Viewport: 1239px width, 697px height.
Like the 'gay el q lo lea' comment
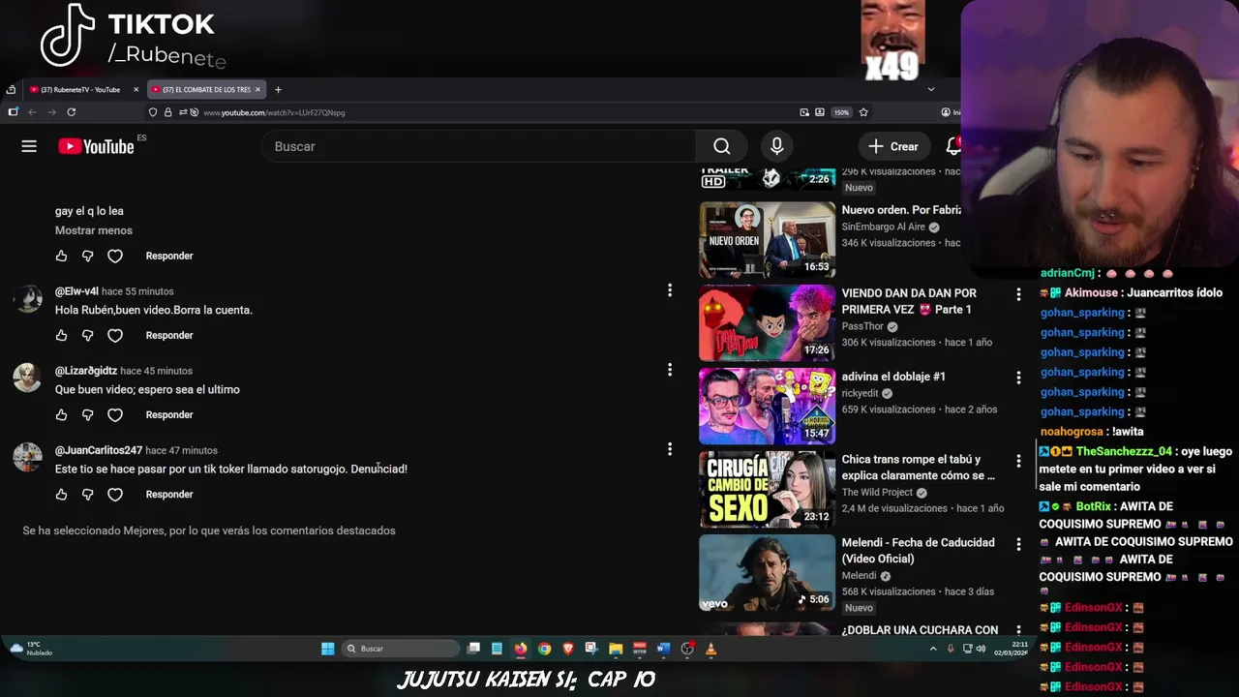tap(61, 256)
